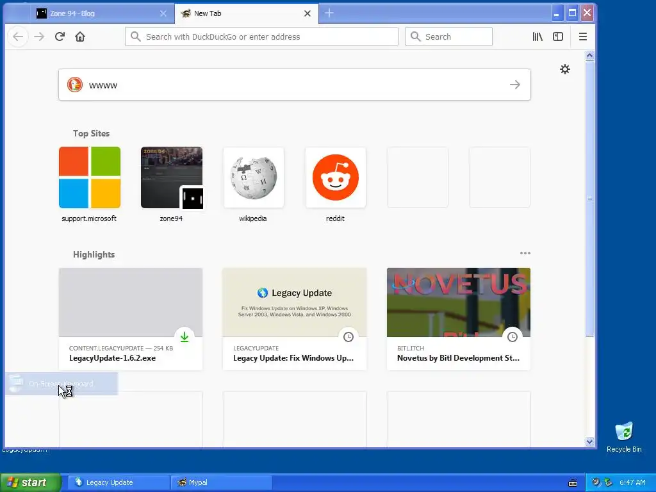Open New Tab settings gear icon
The width and height of the screenshot is (656, 492).
[565, 69]
